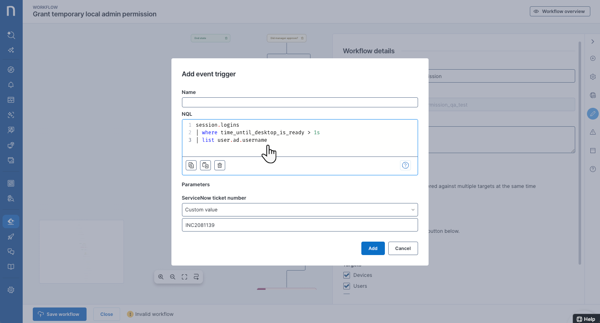The image size is (600, 323).
Task: Open alerts bell icon in left sidebar
Action: (x=11, y=85)
